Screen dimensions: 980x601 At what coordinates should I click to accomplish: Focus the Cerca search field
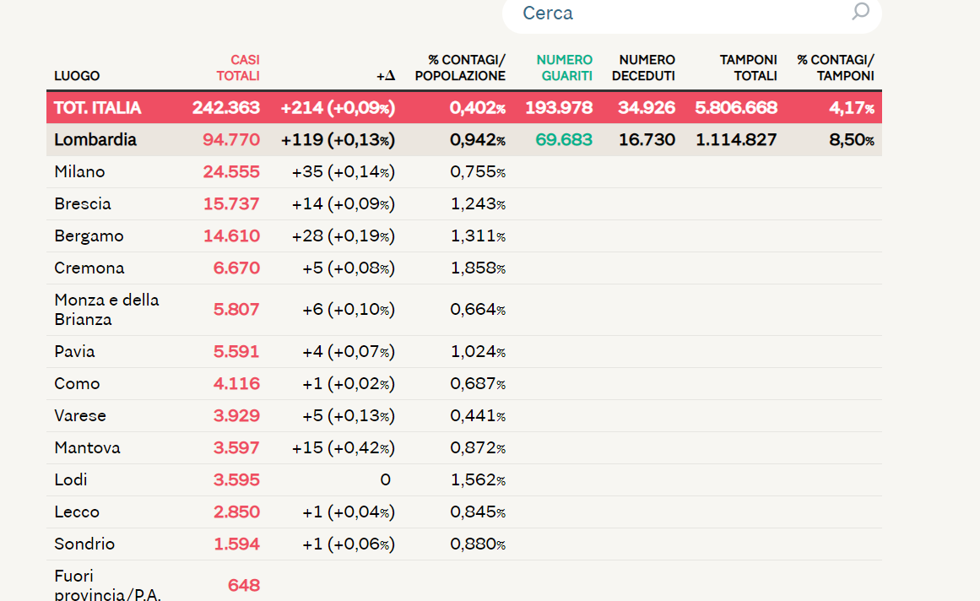(692, 14)
